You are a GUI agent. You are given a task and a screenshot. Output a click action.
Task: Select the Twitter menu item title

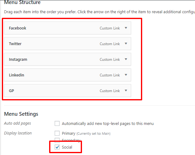click(x=15, y=44)
